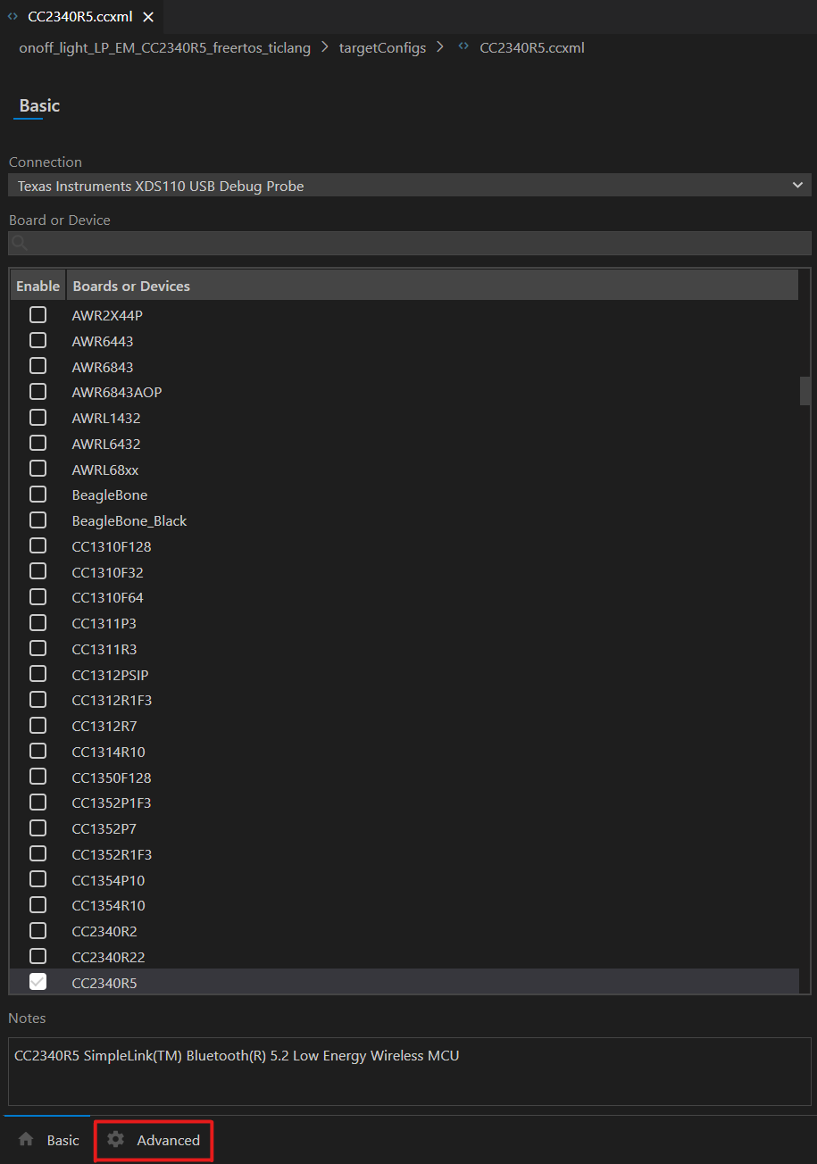The image size is (817, 1164).
Task: Open the Connection dropdown arrow
Action: (797, 186)
